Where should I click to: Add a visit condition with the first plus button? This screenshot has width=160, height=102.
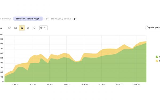coord(47,19)
